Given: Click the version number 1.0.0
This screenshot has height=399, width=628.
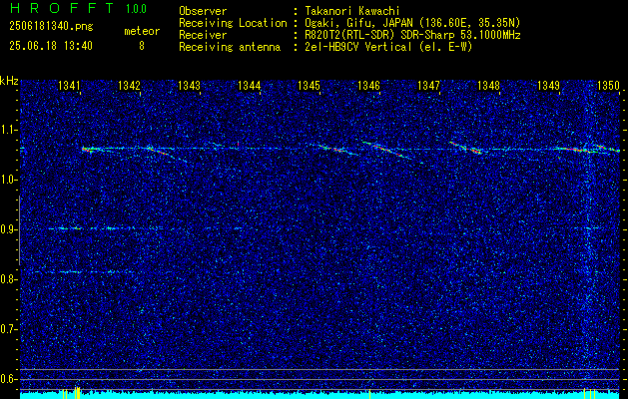Looking at the screenshot, I should click(x=136, y=8).
